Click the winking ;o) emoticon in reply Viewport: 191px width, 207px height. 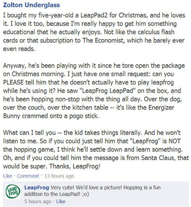tap(85, 194)
